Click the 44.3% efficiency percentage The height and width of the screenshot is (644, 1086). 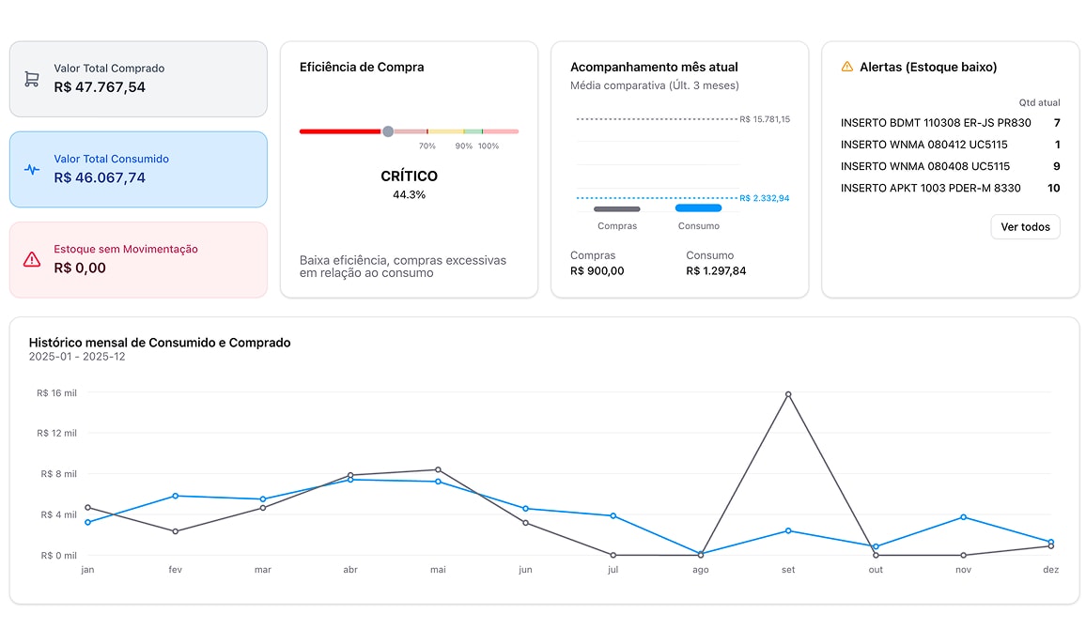pos(409,194)
